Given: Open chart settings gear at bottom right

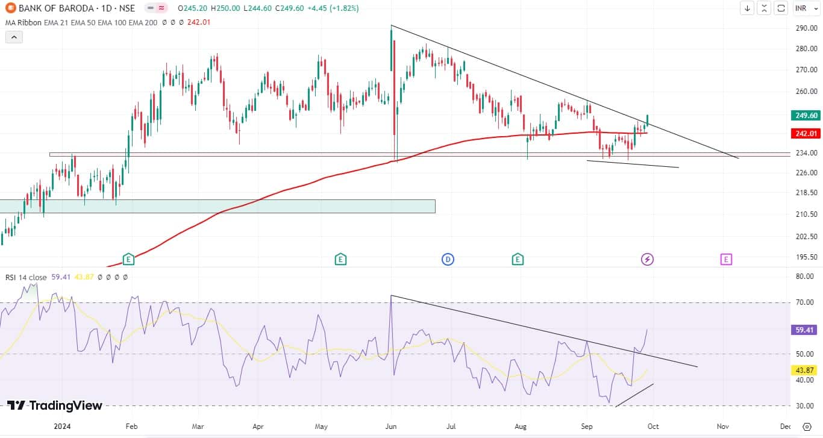Looking at the screenshot, I should pos(807,427).
